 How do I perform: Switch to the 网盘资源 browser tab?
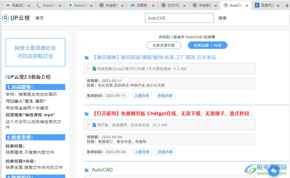(17, 5)
